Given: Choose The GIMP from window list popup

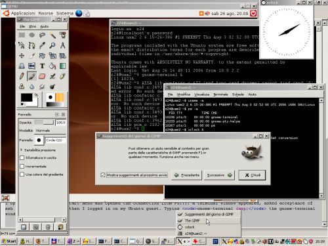Looking at the screenshot, I should (x=209, y=220).
